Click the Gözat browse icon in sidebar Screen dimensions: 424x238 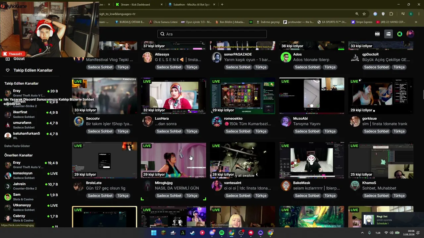(8, 59)
